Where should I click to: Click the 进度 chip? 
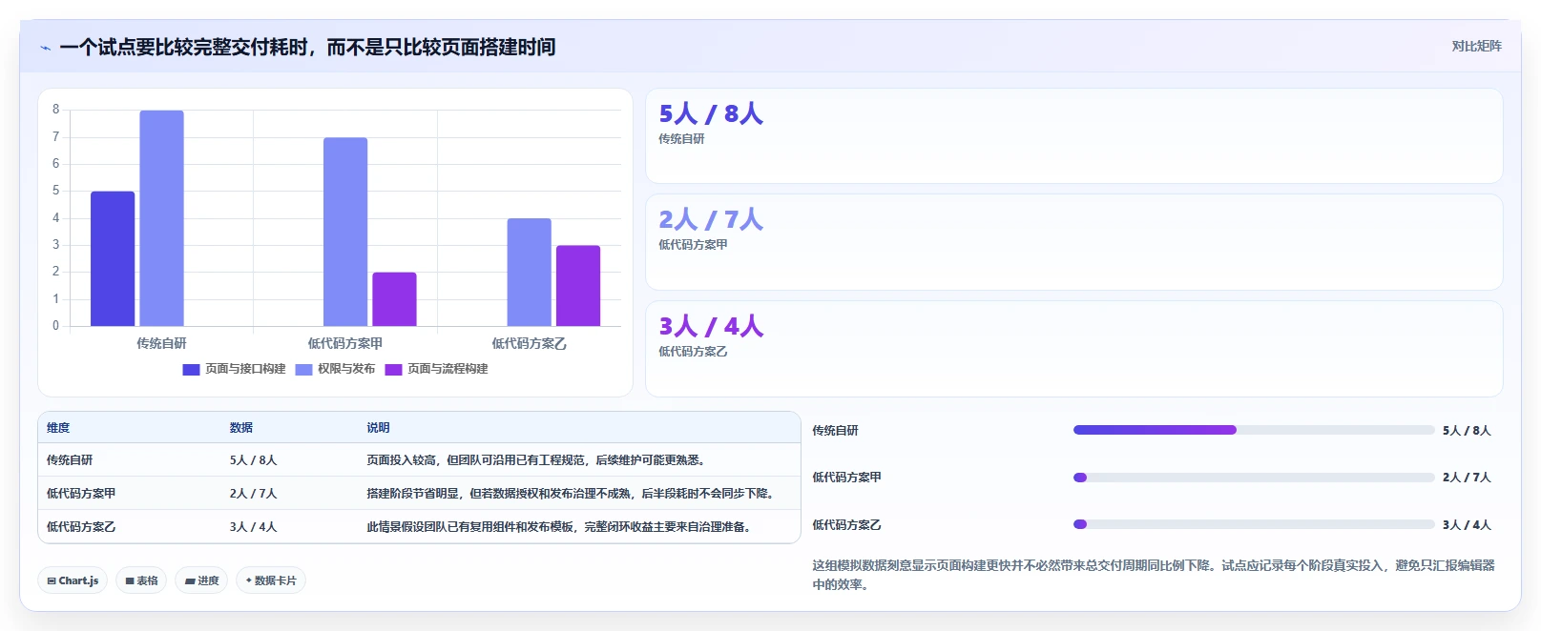click(x=201, y=580)
